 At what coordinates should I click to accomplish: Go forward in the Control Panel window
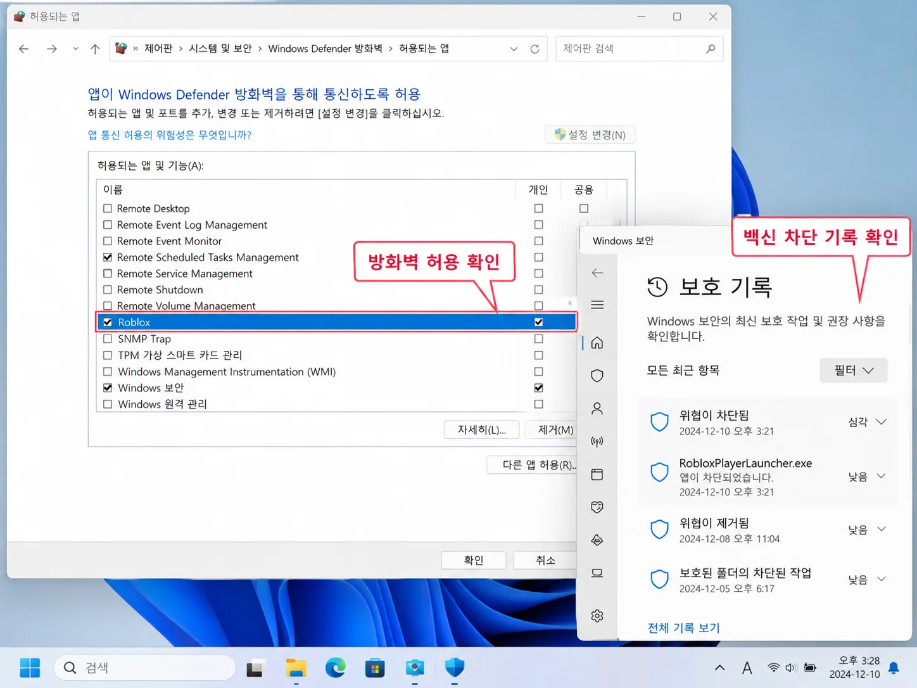[x=52, y=49]
